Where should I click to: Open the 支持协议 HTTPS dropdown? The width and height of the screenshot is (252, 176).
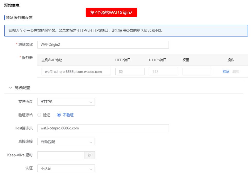[66, 102]
